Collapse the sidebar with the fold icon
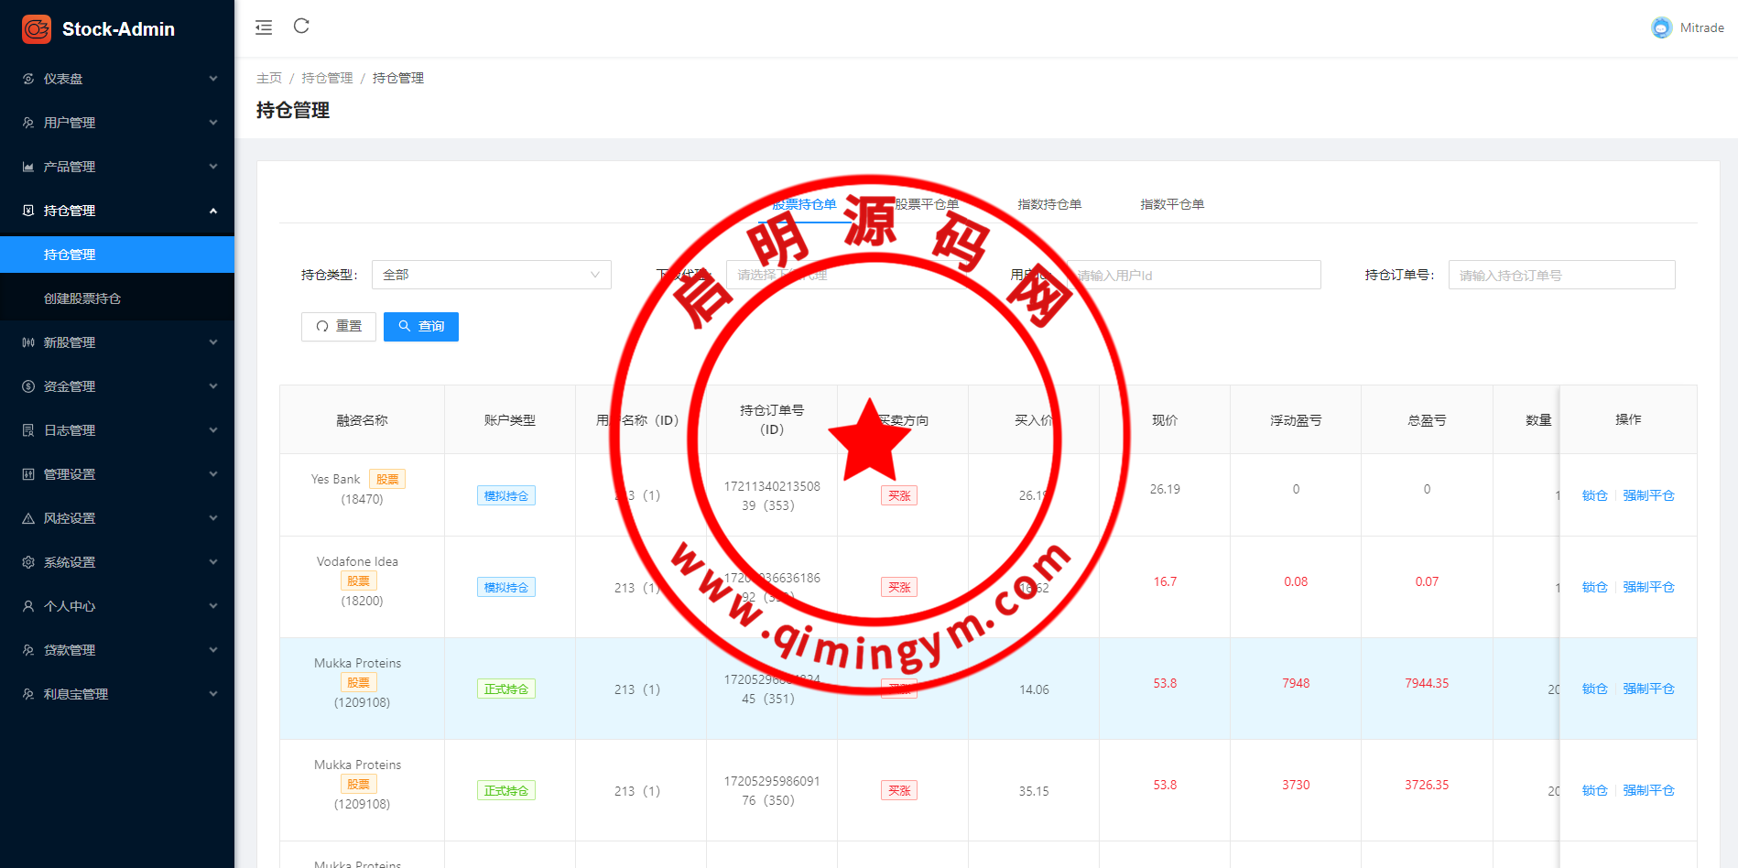Viewport: 1738px width, 868px height. (264, 27)
